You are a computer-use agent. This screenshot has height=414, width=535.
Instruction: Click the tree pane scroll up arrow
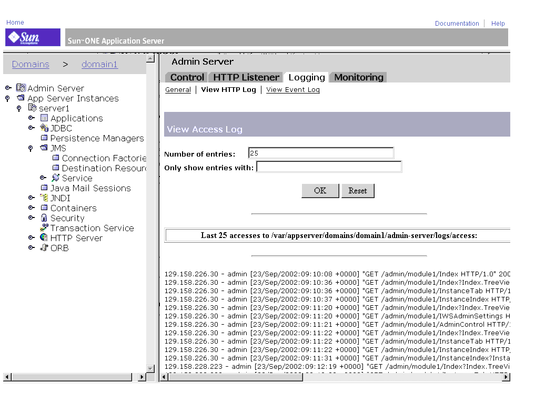tap(150, 58)
